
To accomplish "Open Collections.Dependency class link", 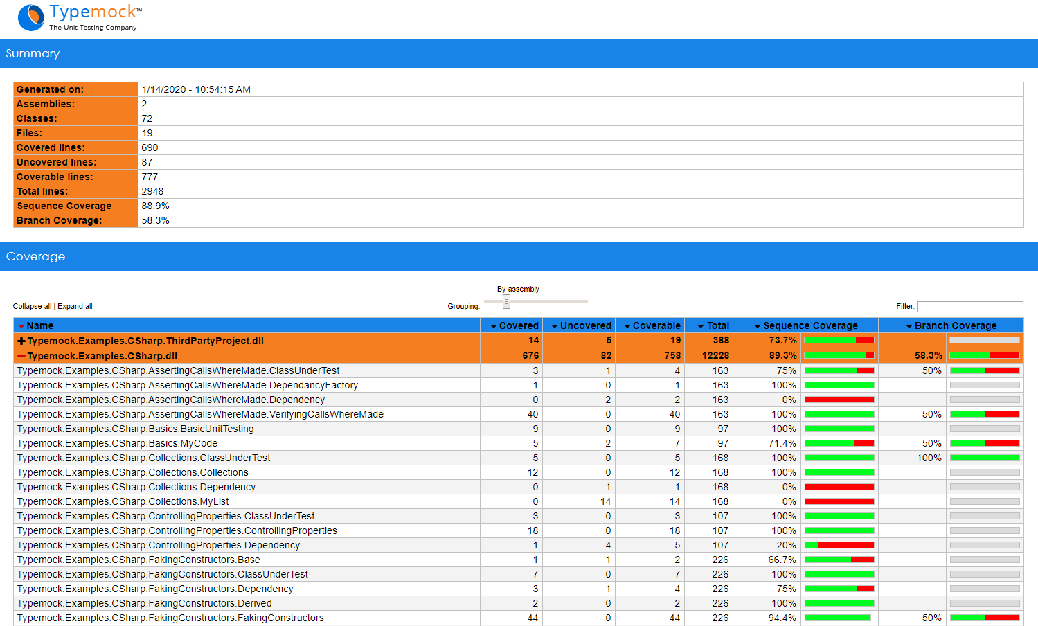I will [136, 487].
